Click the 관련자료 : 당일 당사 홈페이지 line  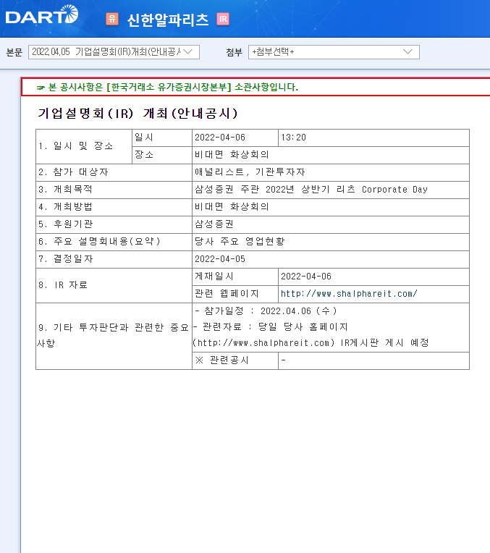271,327
